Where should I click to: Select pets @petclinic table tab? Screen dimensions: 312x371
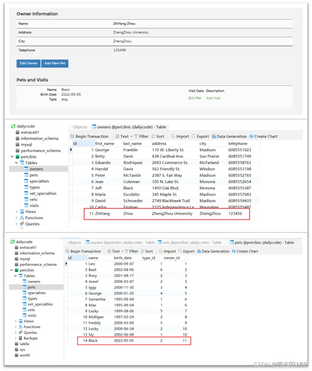pyautogui.click(x=262, y=243)
